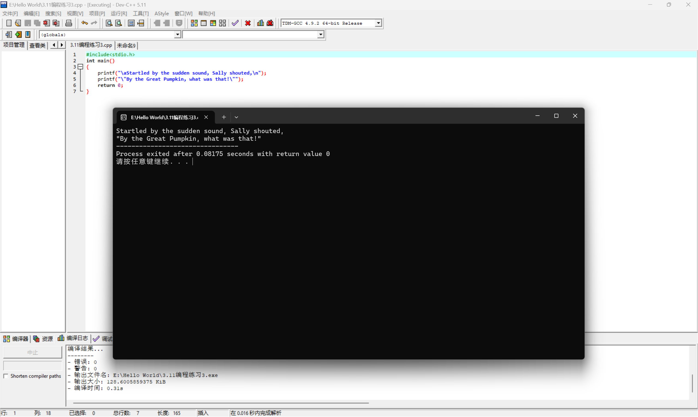This screenshot has height=417, width=698.
Task: Open the terminal new-tab dropdown chevron
Action: (236, 117)
